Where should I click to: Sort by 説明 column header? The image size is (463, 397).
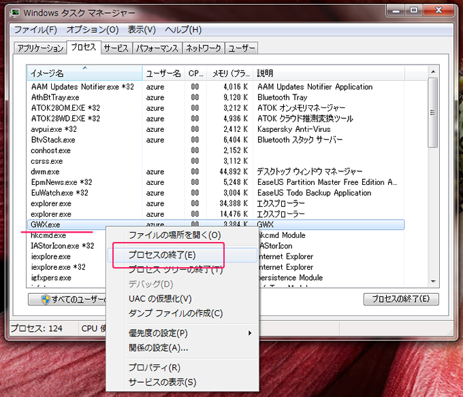tap(329, 73)
